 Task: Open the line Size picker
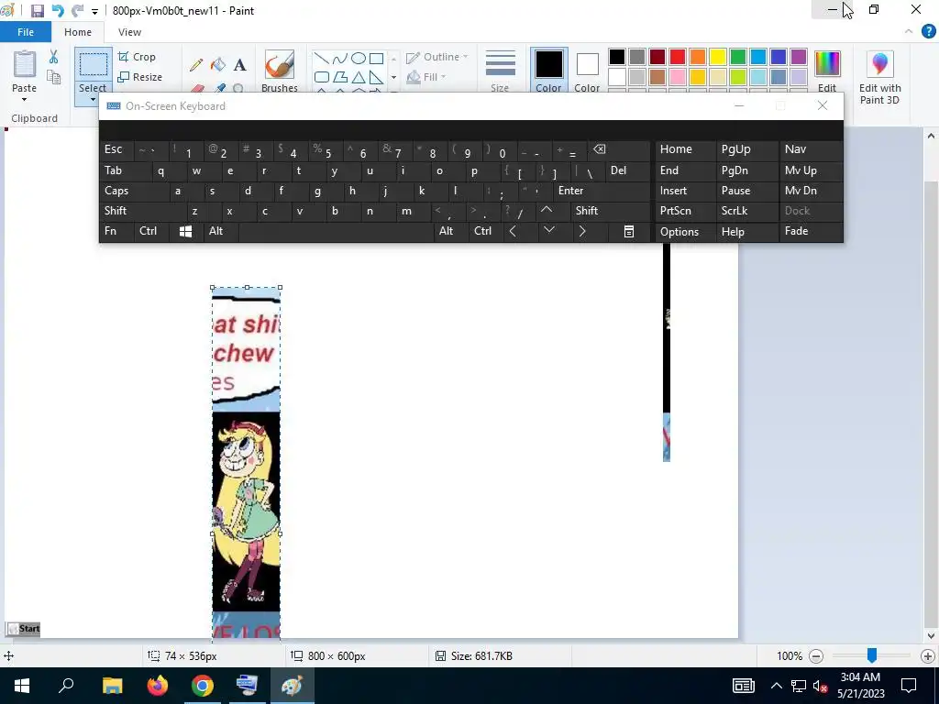[500, 71]
